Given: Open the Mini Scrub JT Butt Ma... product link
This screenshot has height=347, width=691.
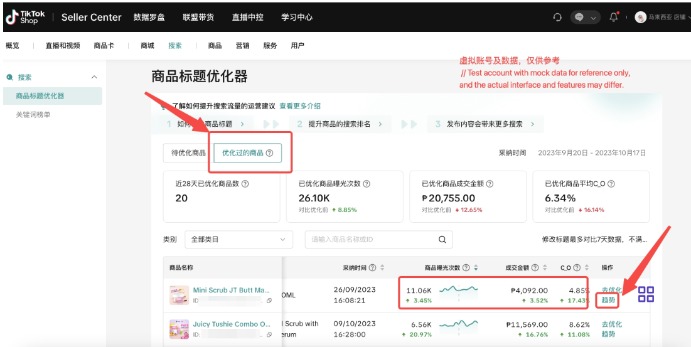Looking at the screenshot, I should [x=232, y=290].
